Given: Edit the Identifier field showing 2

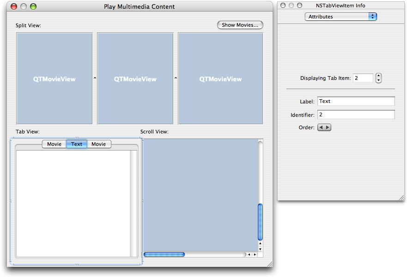Looking at the screenshot, I should click(x=356, y=114).
